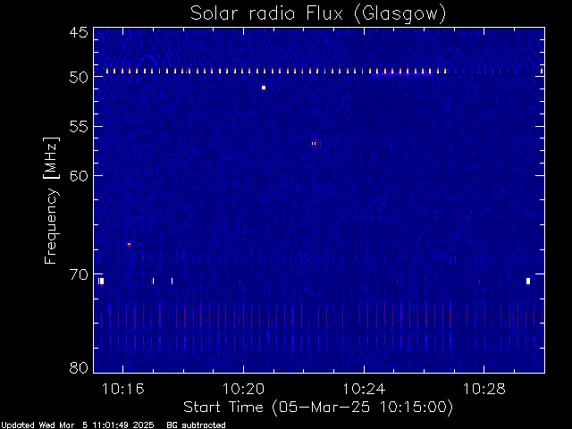
Task: Click the '70' frequency tick label
Action: (79, 274)
